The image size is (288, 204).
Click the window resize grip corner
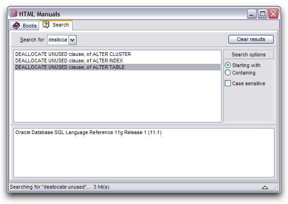click(x=276, y=188)
